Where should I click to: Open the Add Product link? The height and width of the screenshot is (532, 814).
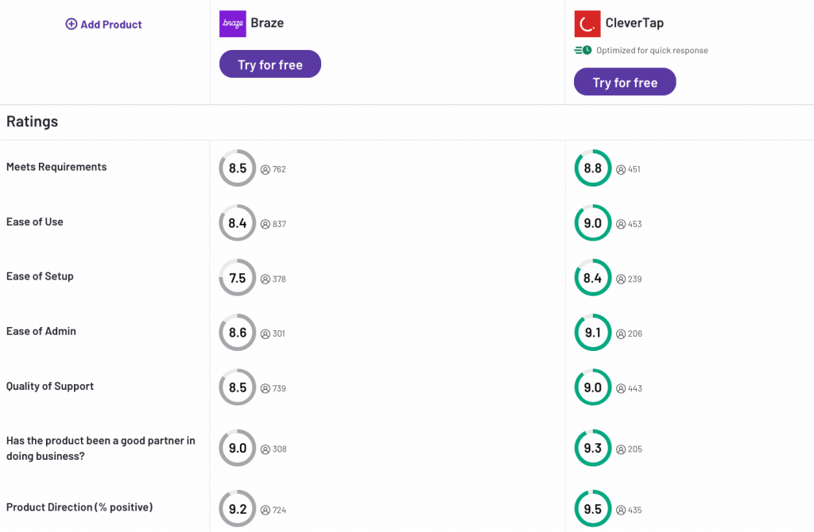(x=110, y=25)
